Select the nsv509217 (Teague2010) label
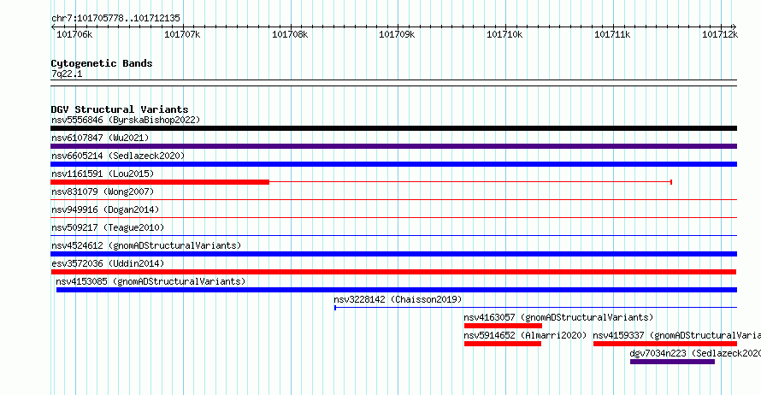Viewport: 761px width, 395px height. pos(108,227)
